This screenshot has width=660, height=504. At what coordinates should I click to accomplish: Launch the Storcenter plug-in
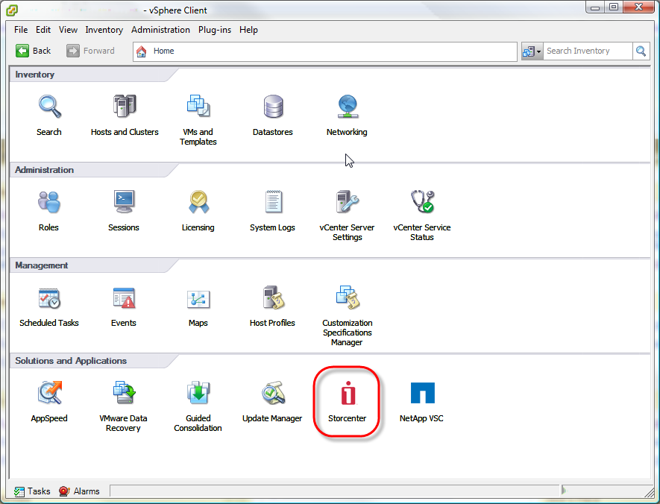point(348,394)
